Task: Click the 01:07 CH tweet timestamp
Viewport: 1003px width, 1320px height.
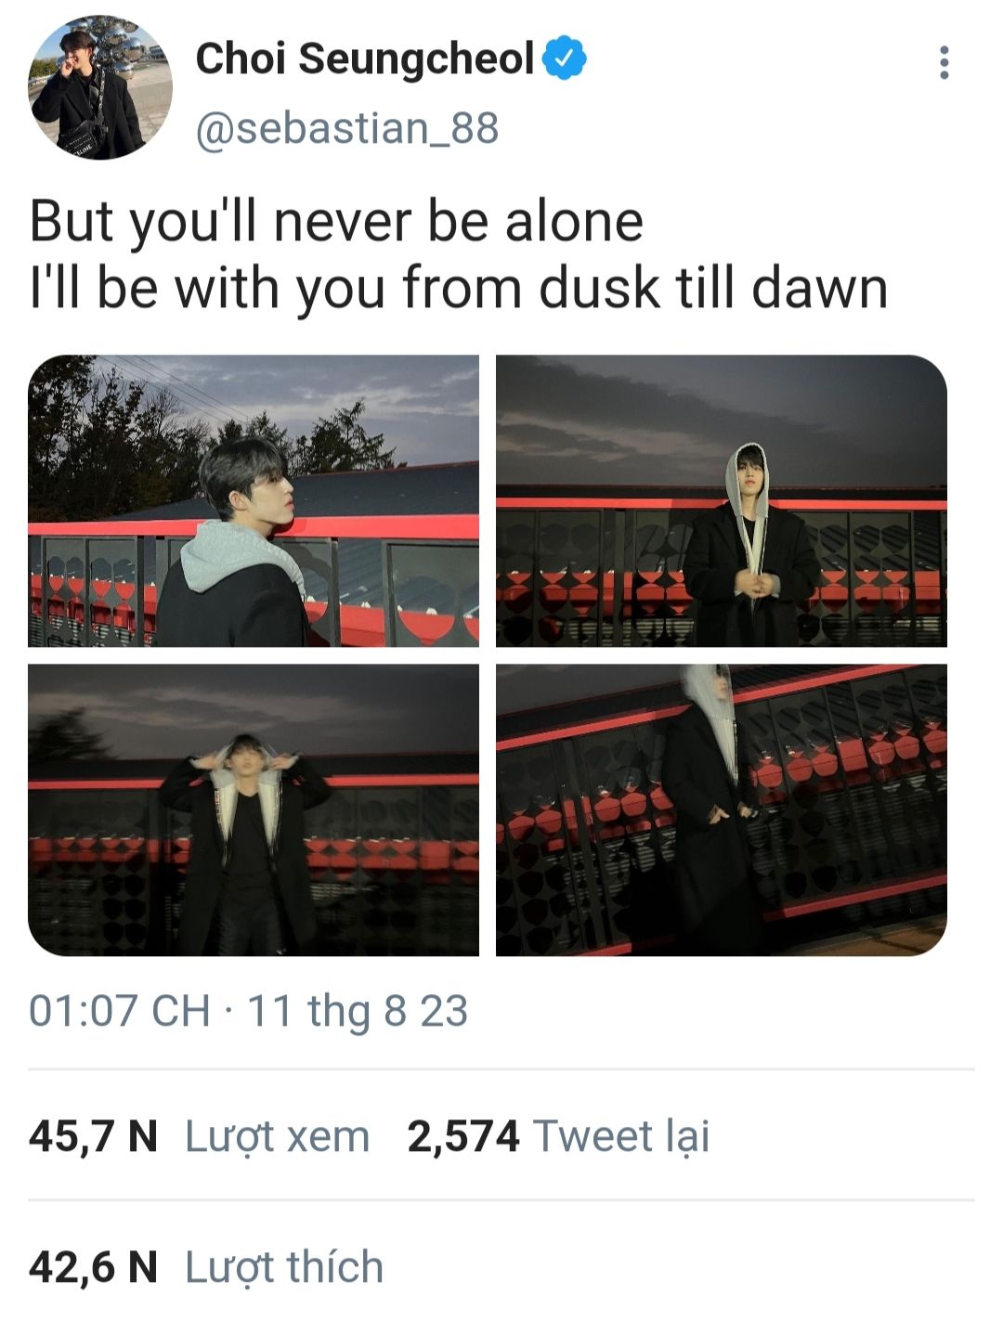Action: 120,1011
